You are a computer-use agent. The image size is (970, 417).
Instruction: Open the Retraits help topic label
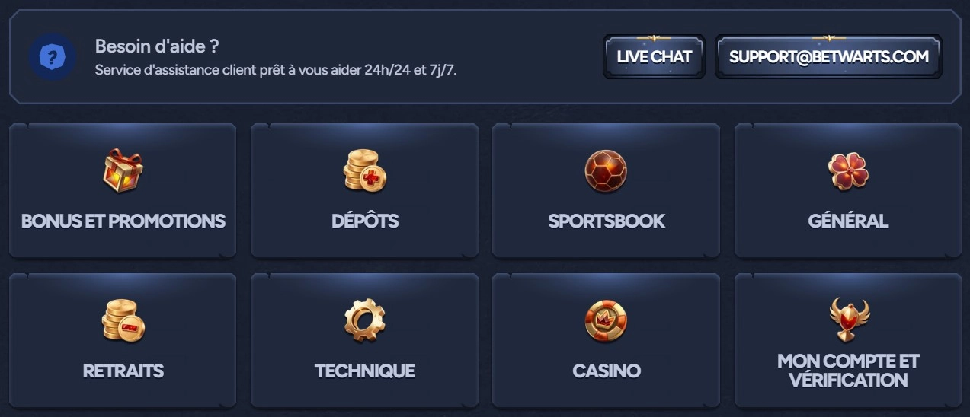[123, 371]
